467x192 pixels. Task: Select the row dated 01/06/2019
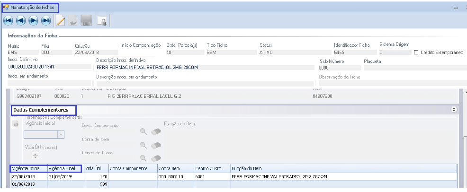(x=233, y=184)
